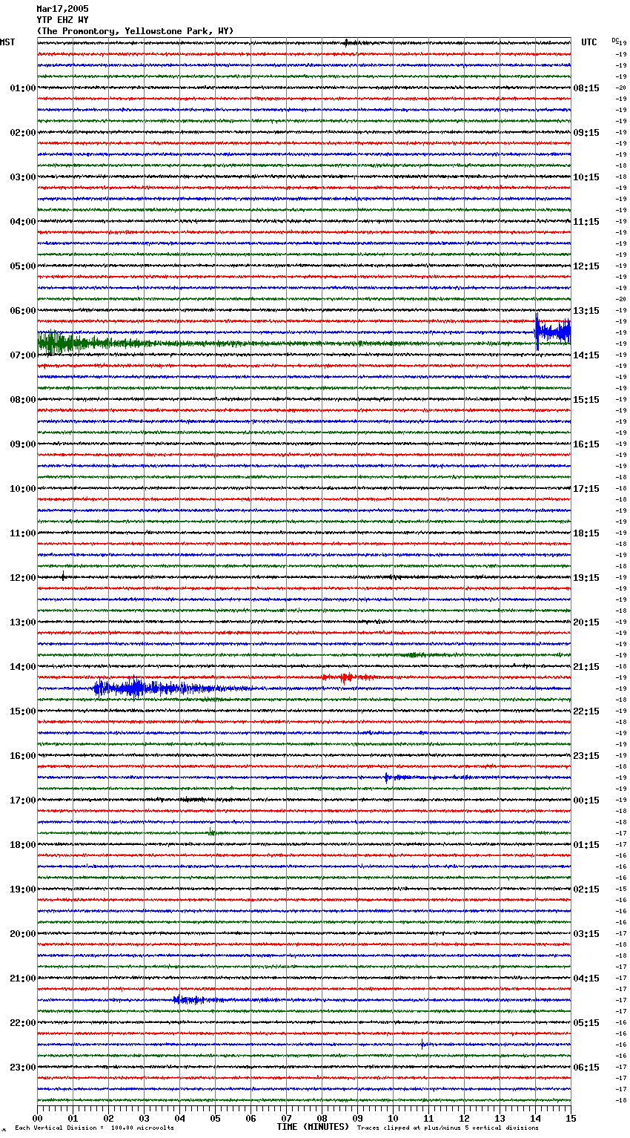630x1138 pixels.
Task: Select the 09:15 UTC time label
Action: click(586, 133)
